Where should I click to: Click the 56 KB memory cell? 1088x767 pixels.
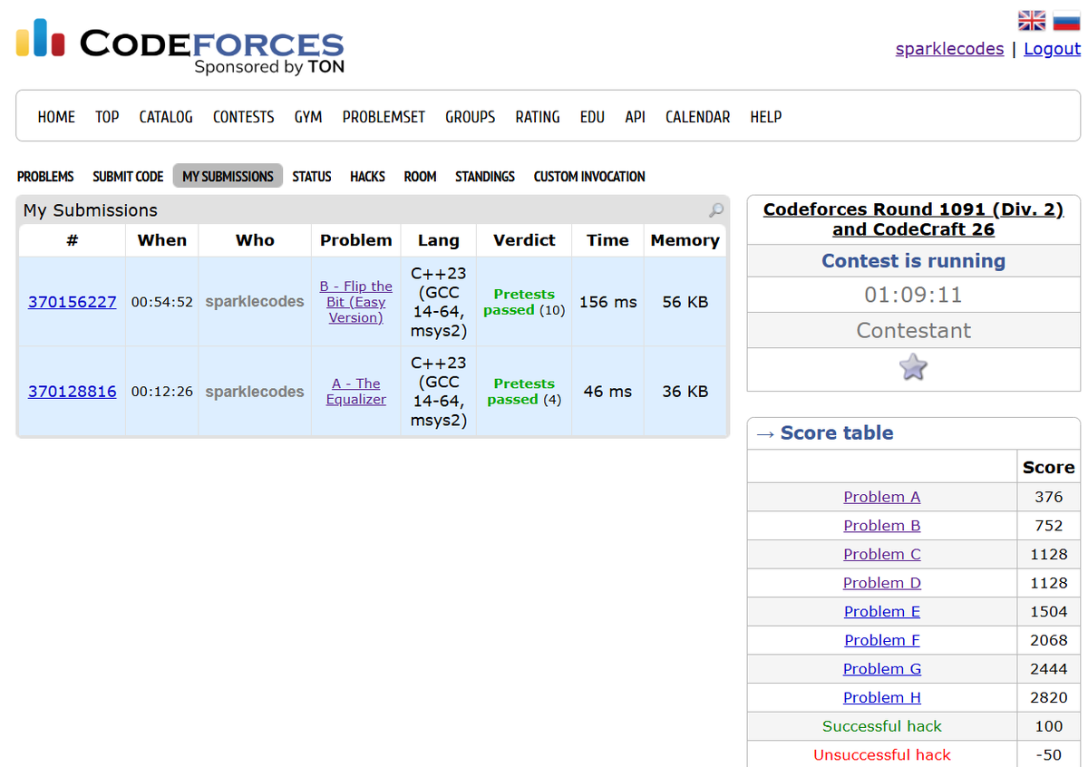pos(685,302)
